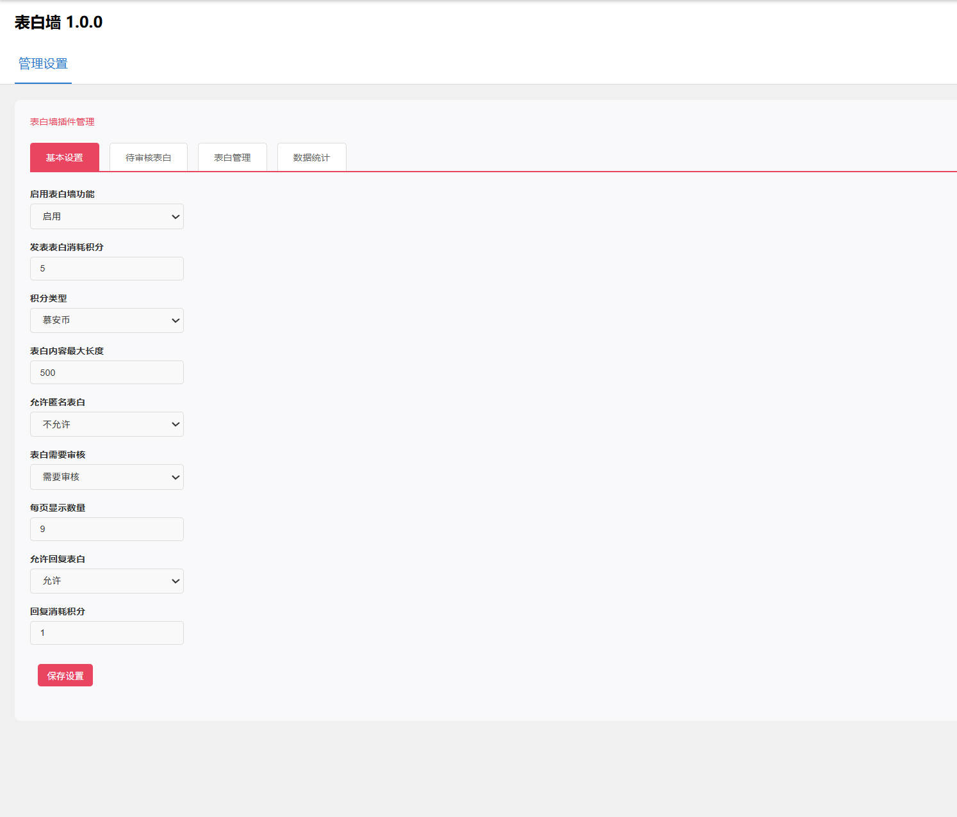Open the 管理设置 tab
Screen dimensions: 957x817
click(x=43, y=63)
